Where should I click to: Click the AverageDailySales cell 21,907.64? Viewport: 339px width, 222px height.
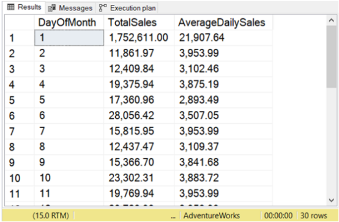pyautogui.click(x=223, y=38)
